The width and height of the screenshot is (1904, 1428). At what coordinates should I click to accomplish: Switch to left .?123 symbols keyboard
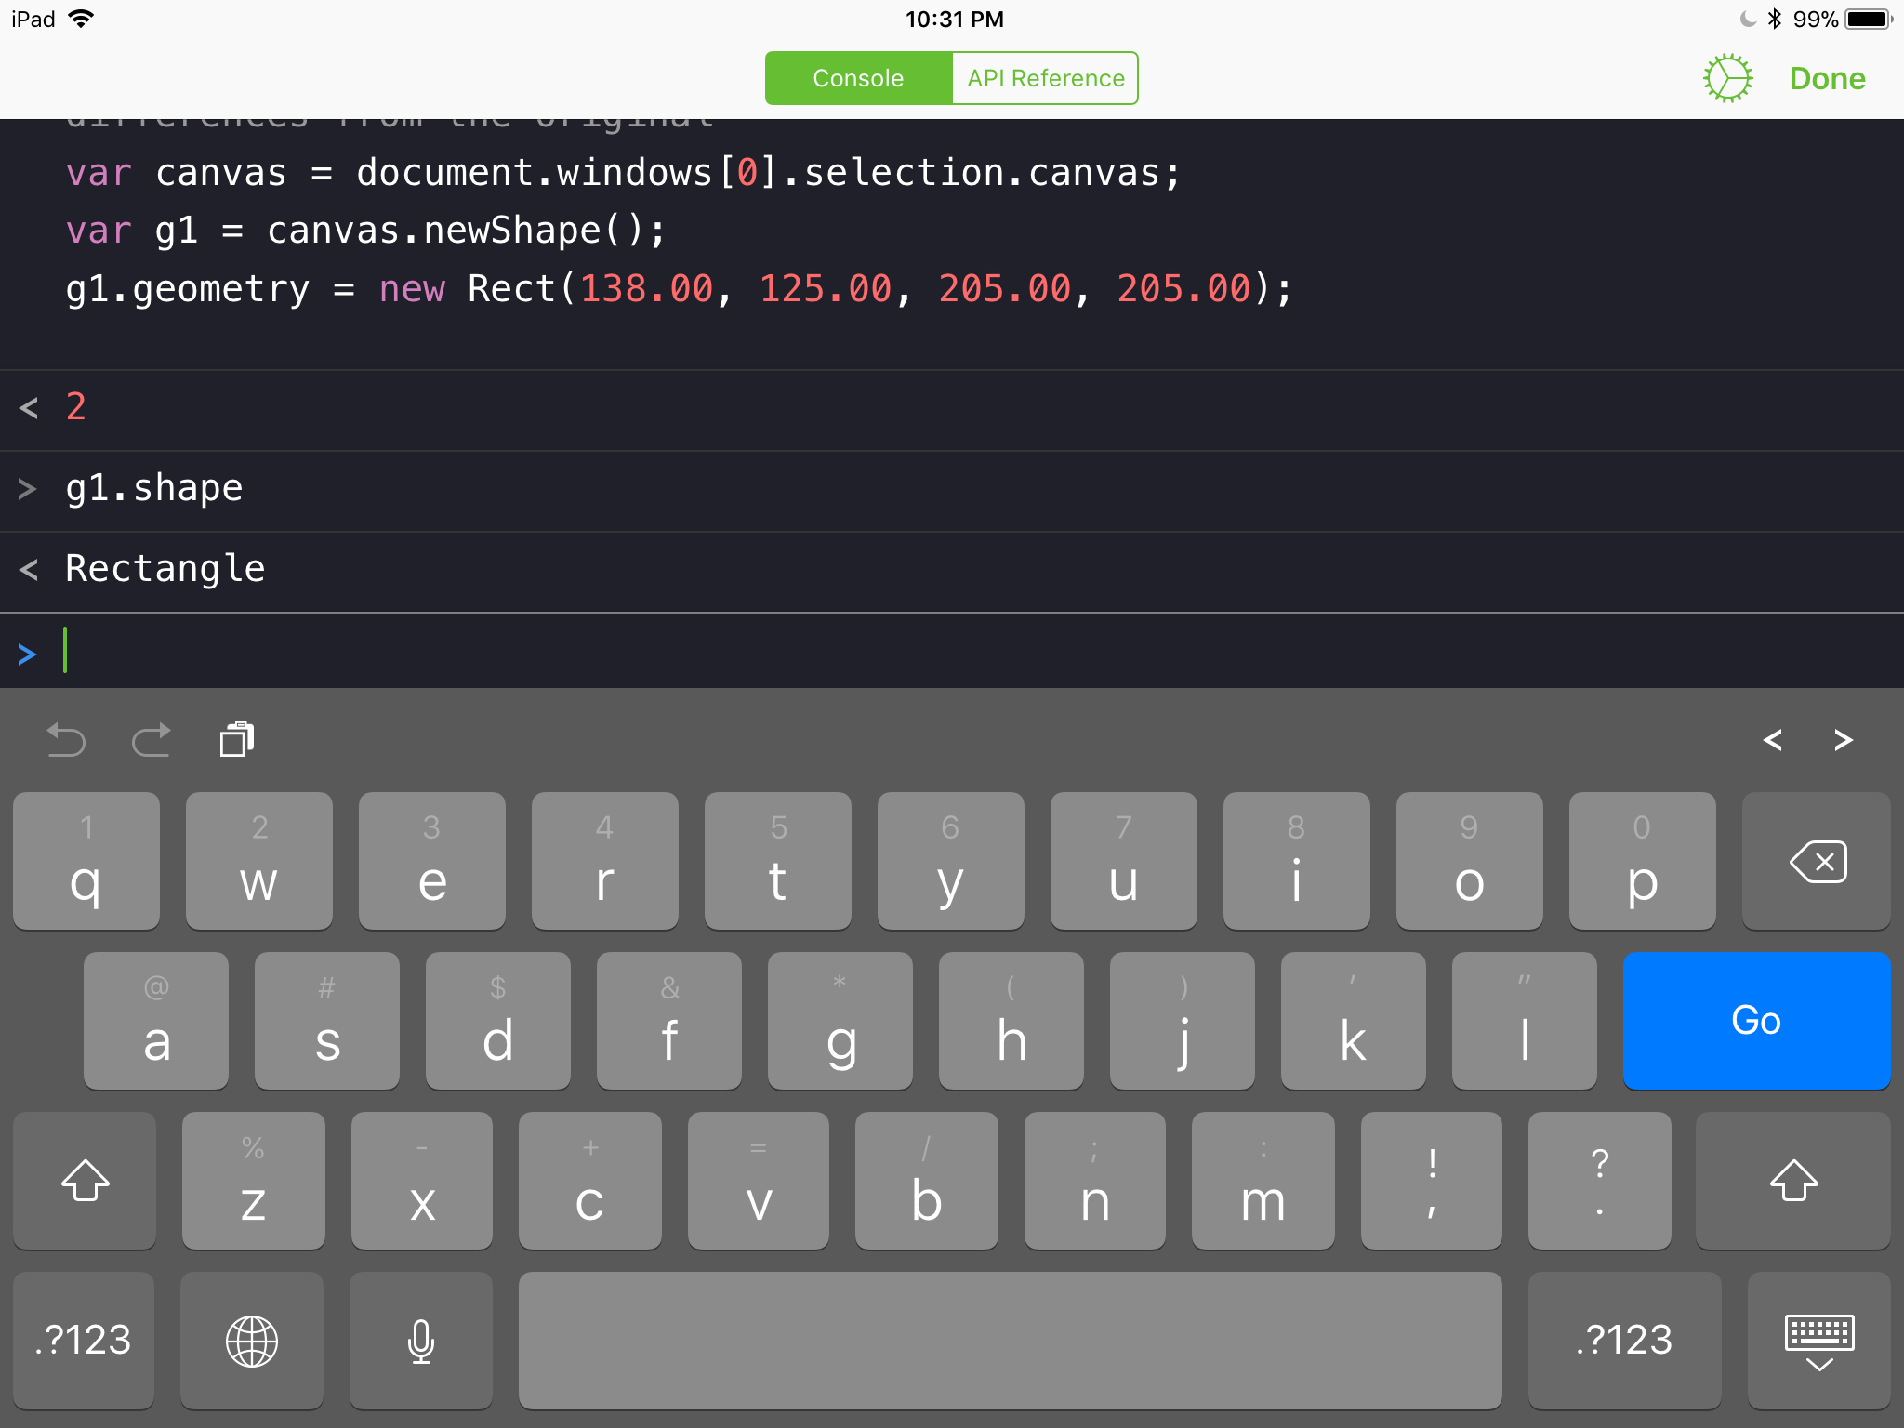tap(84, 1341)
